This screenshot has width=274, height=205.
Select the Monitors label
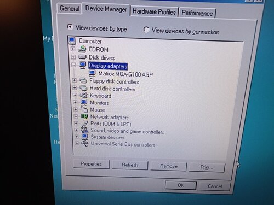(x=99, y=103)
